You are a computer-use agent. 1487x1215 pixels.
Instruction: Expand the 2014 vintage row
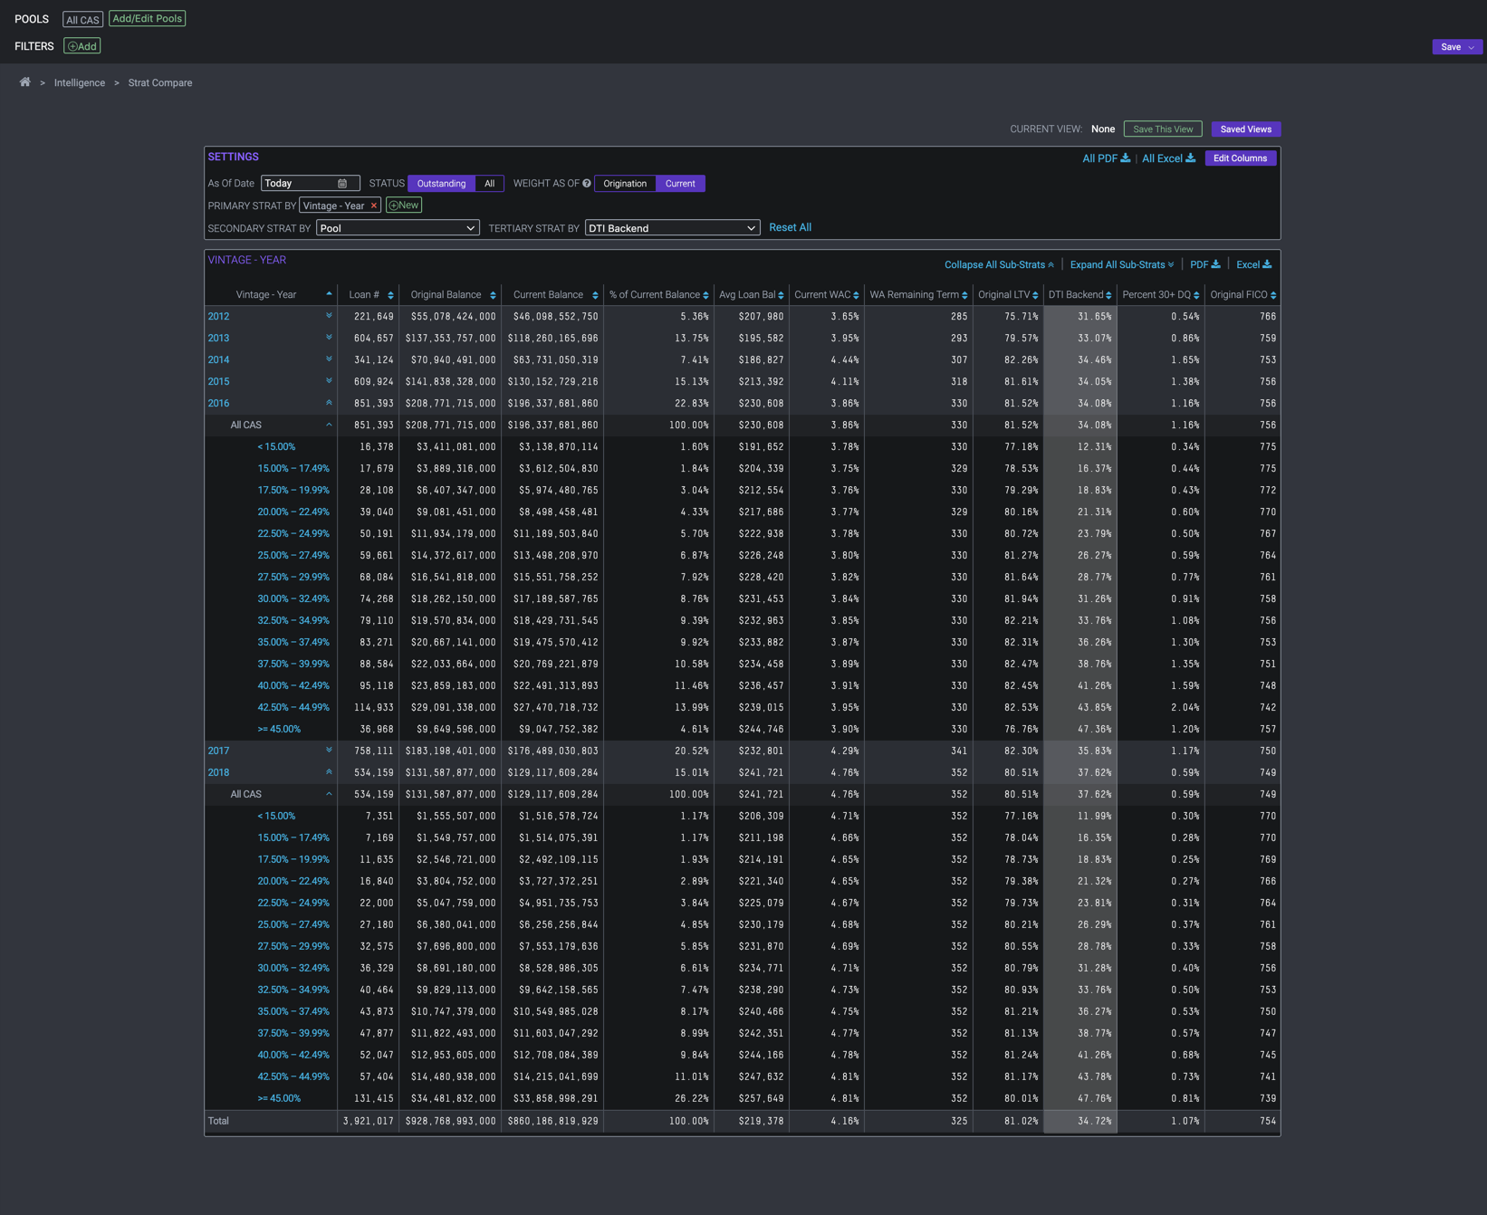tap(329, 359)
